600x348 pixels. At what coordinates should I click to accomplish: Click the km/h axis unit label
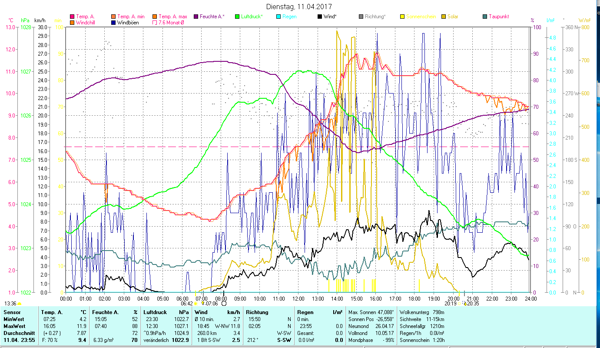(40, 20)
